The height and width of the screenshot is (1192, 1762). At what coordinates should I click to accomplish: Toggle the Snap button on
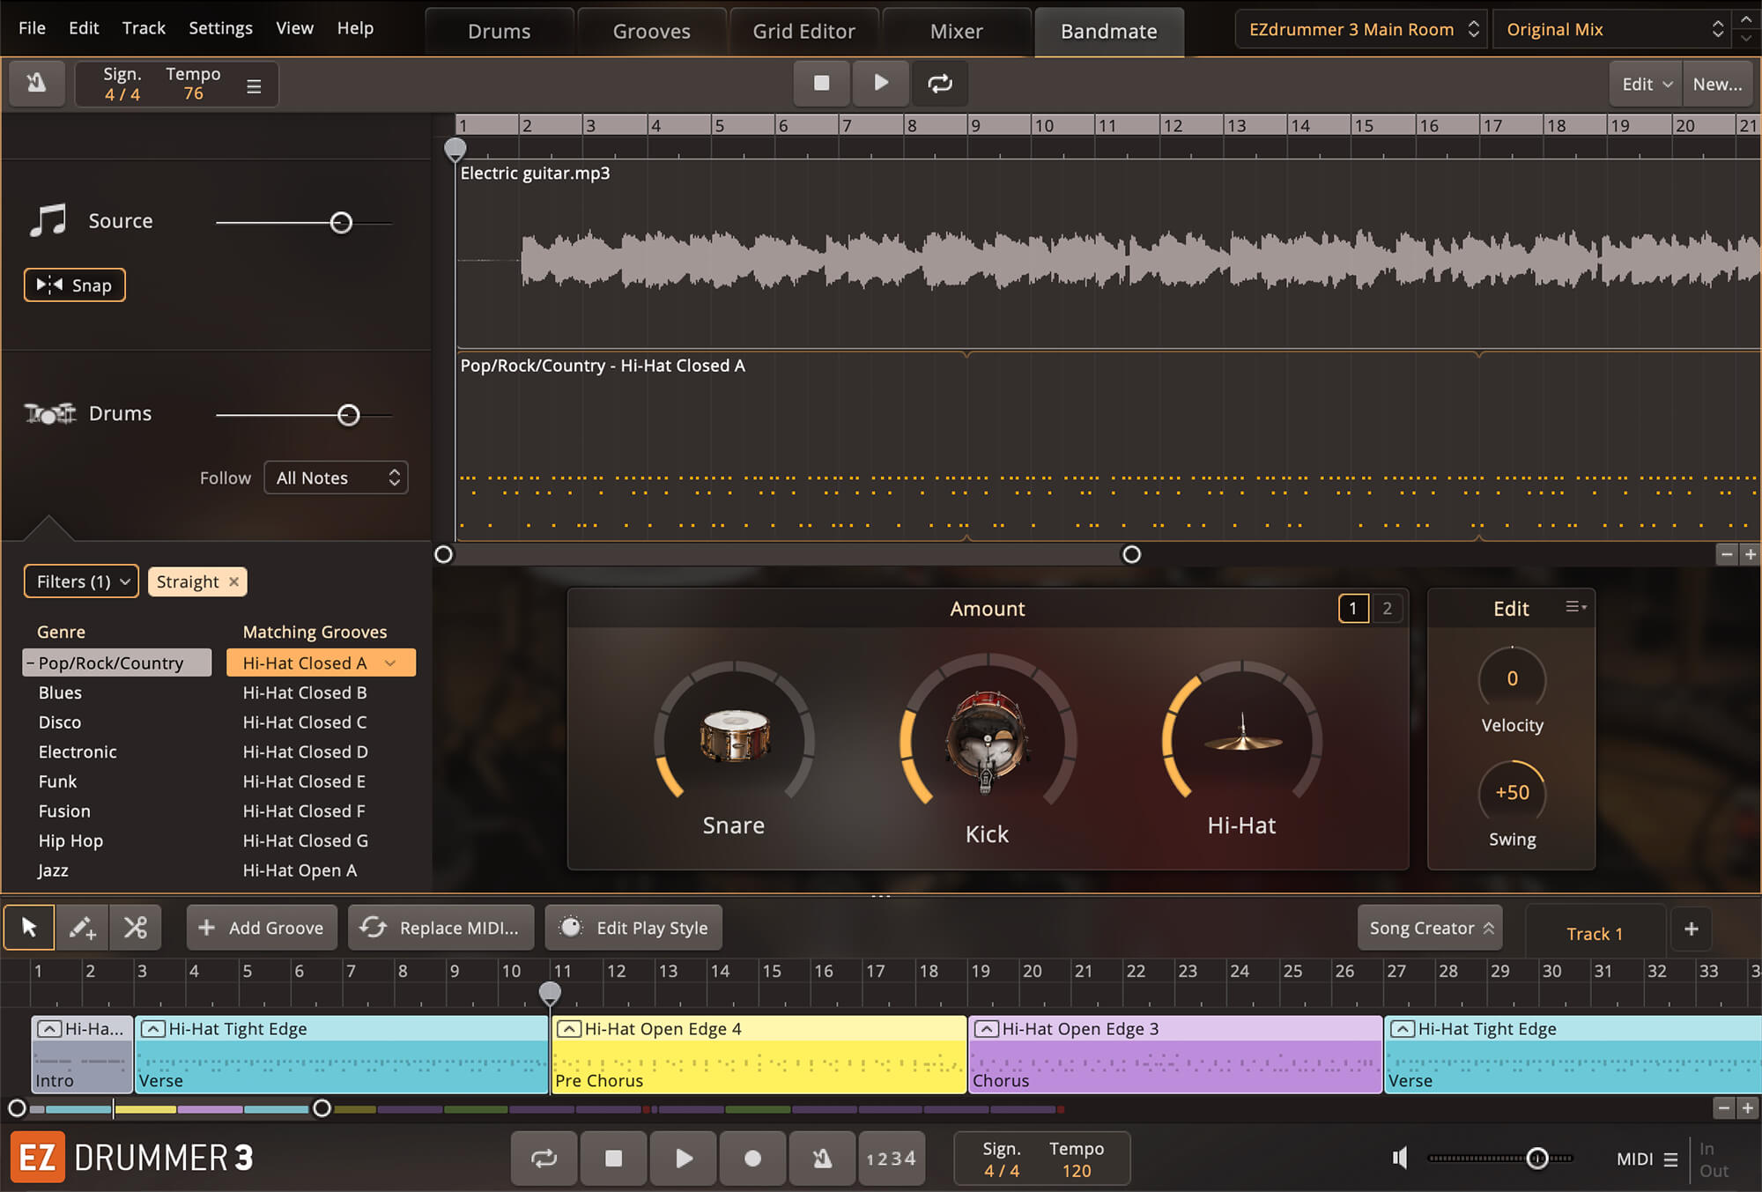75,285
